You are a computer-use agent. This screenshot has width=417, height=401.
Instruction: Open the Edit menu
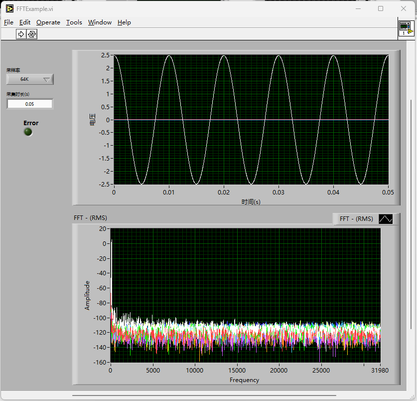[x=25, y=22]
